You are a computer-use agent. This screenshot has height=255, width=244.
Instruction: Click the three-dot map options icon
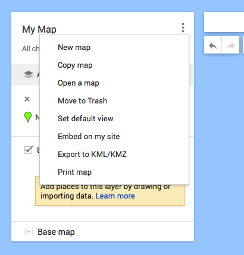click(183, 28)
